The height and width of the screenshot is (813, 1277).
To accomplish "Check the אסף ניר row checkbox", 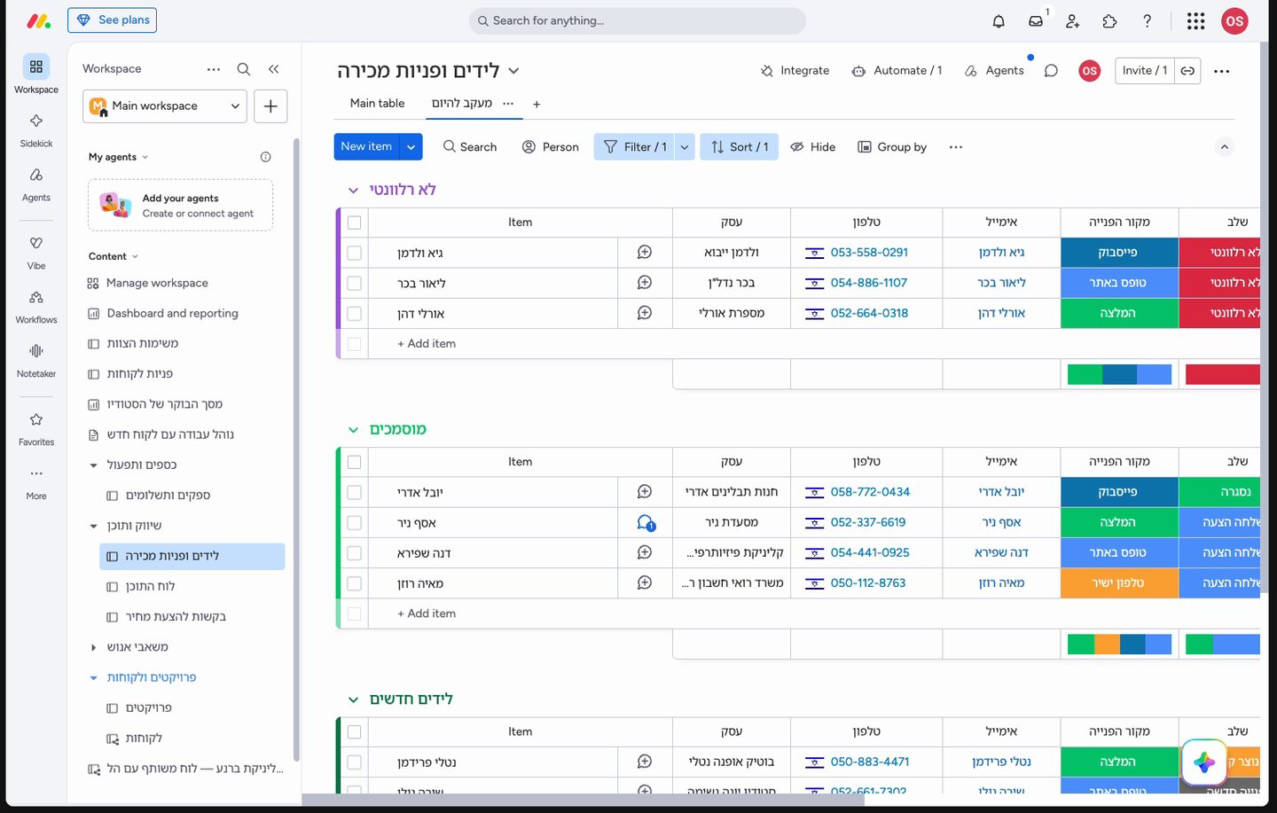I will pyautogui.click(x=354, y=523).
